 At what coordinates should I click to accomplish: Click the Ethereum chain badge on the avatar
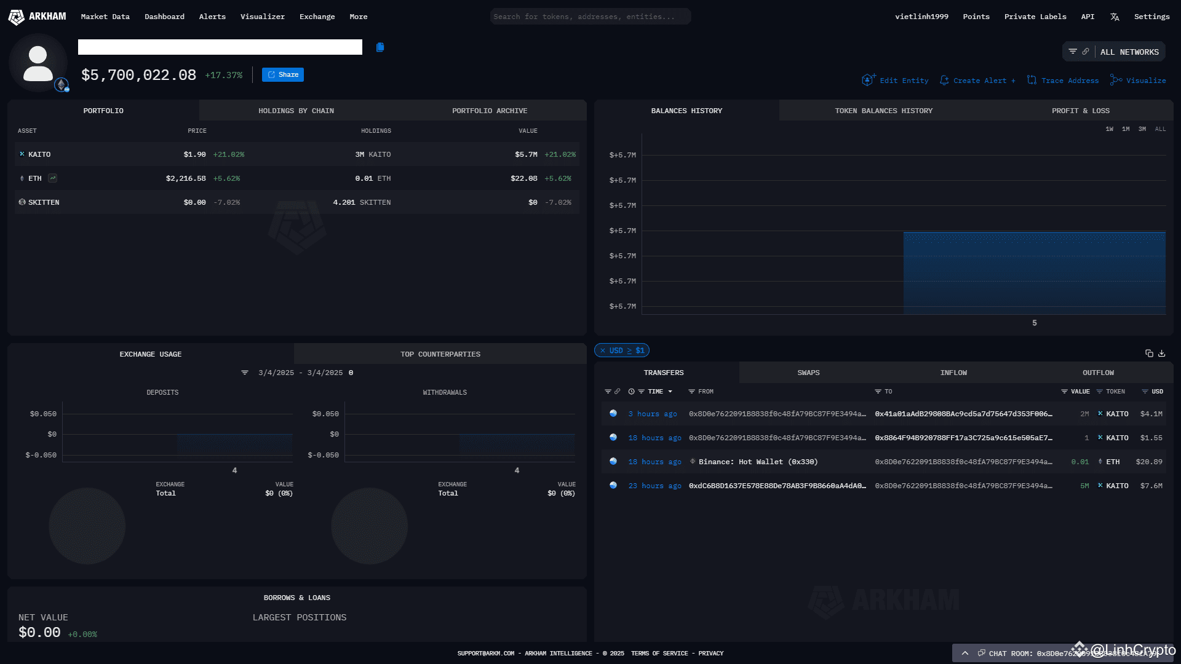(x=62, y=85)
